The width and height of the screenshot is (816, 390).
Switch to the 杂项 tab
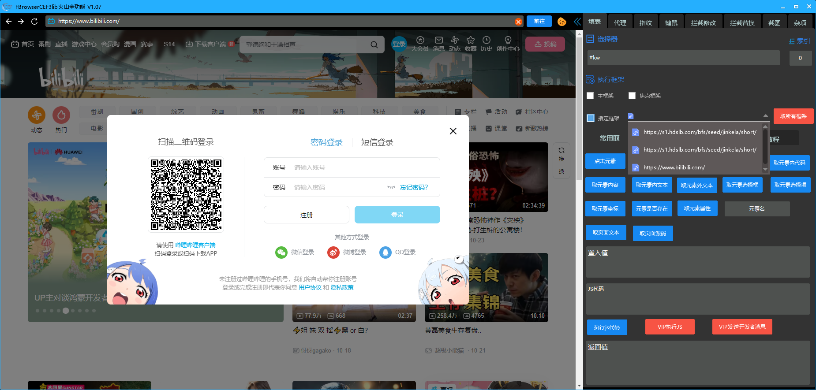click(x=800, y=22)
